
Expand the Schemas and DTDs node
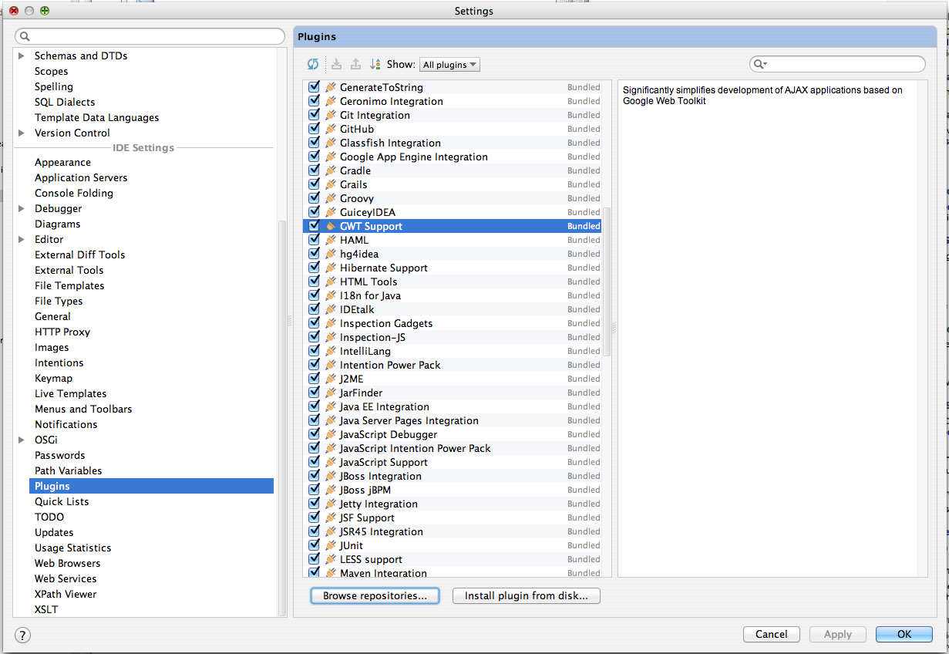click(x=21, y=56)
